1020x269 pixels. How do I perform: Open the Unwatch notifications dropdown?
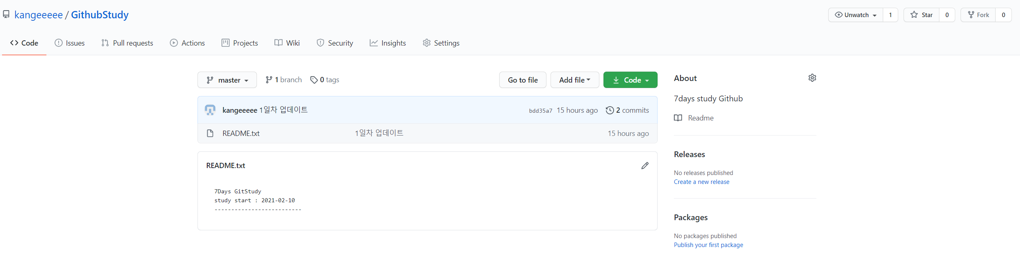[855, 15]
